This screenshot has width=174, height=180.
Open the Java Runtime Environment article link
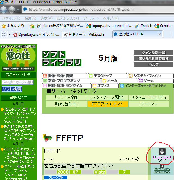click(x=19, y=172)
